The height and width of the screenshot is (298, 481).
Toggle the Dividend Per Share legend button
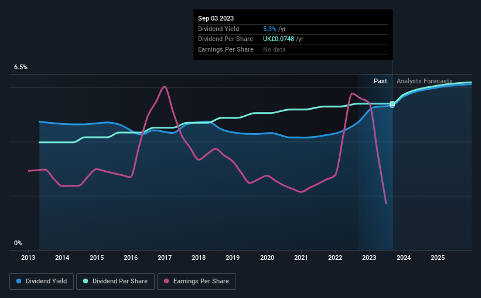115,282
